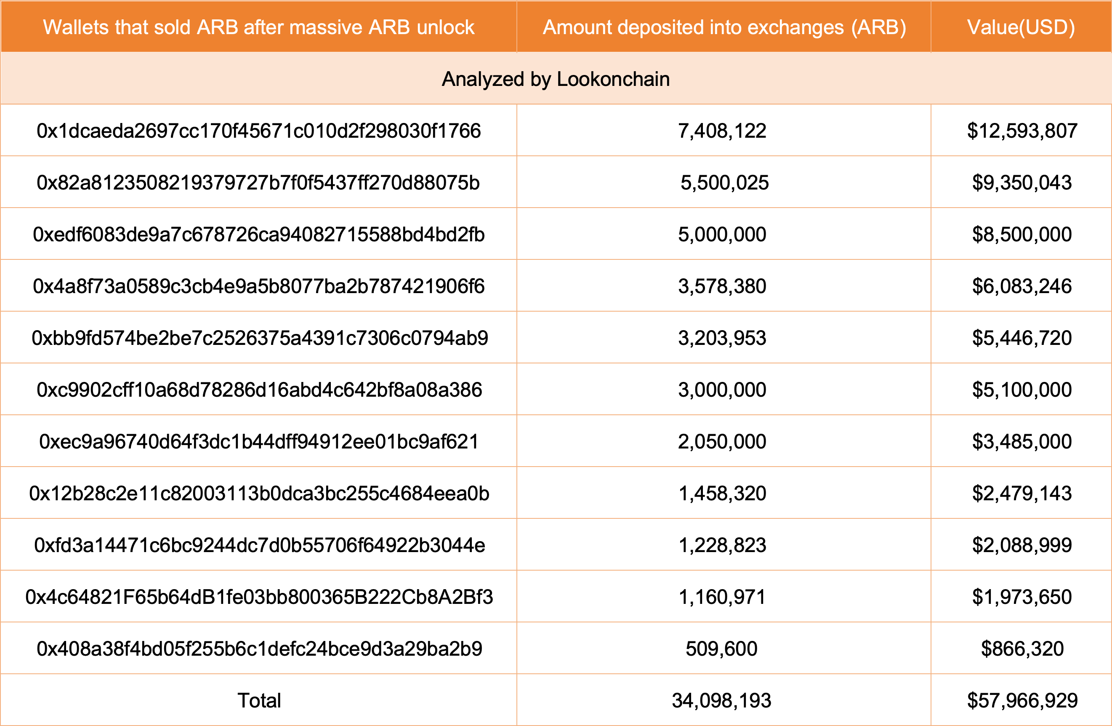This screenshot has width=1112, height=726.
Task: Click the 'Analyzed by Lookonchain' banner row
Action: [556, 79]
